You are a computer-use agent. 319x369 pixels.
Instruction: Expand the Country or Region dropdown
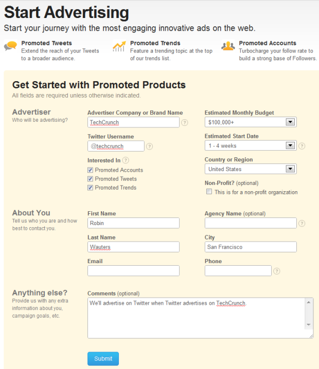tap(290, 169)
